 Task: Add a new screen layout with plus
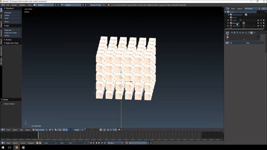click(x=55, y=5)
